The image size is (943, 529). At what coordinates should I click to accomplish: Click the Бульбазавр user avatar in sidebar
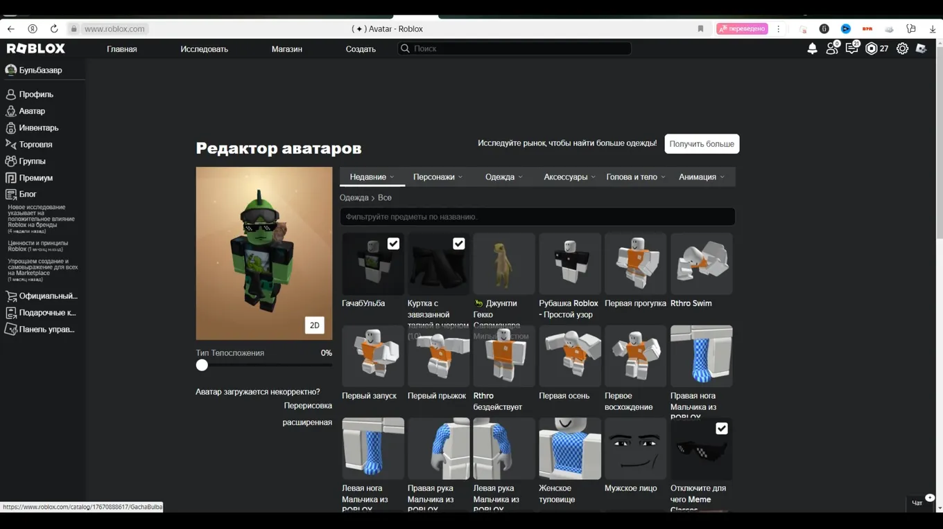click(10, 70)
